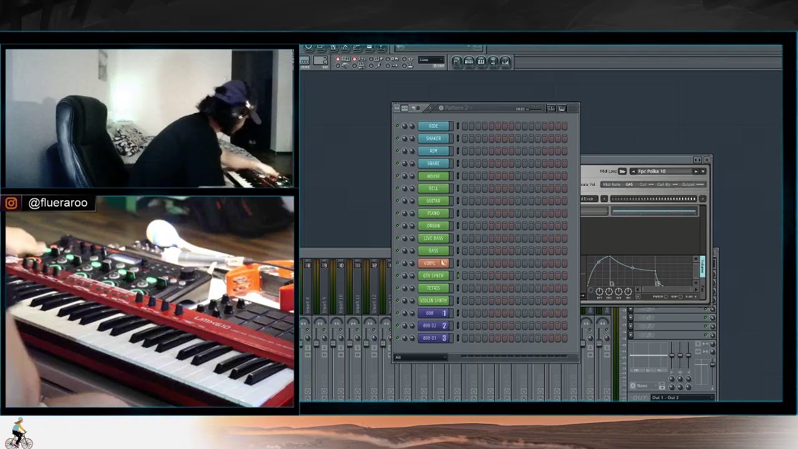Switch to the Volume envelope tab
The width and height of the screenshot is (798, 449).
point(703,267)
